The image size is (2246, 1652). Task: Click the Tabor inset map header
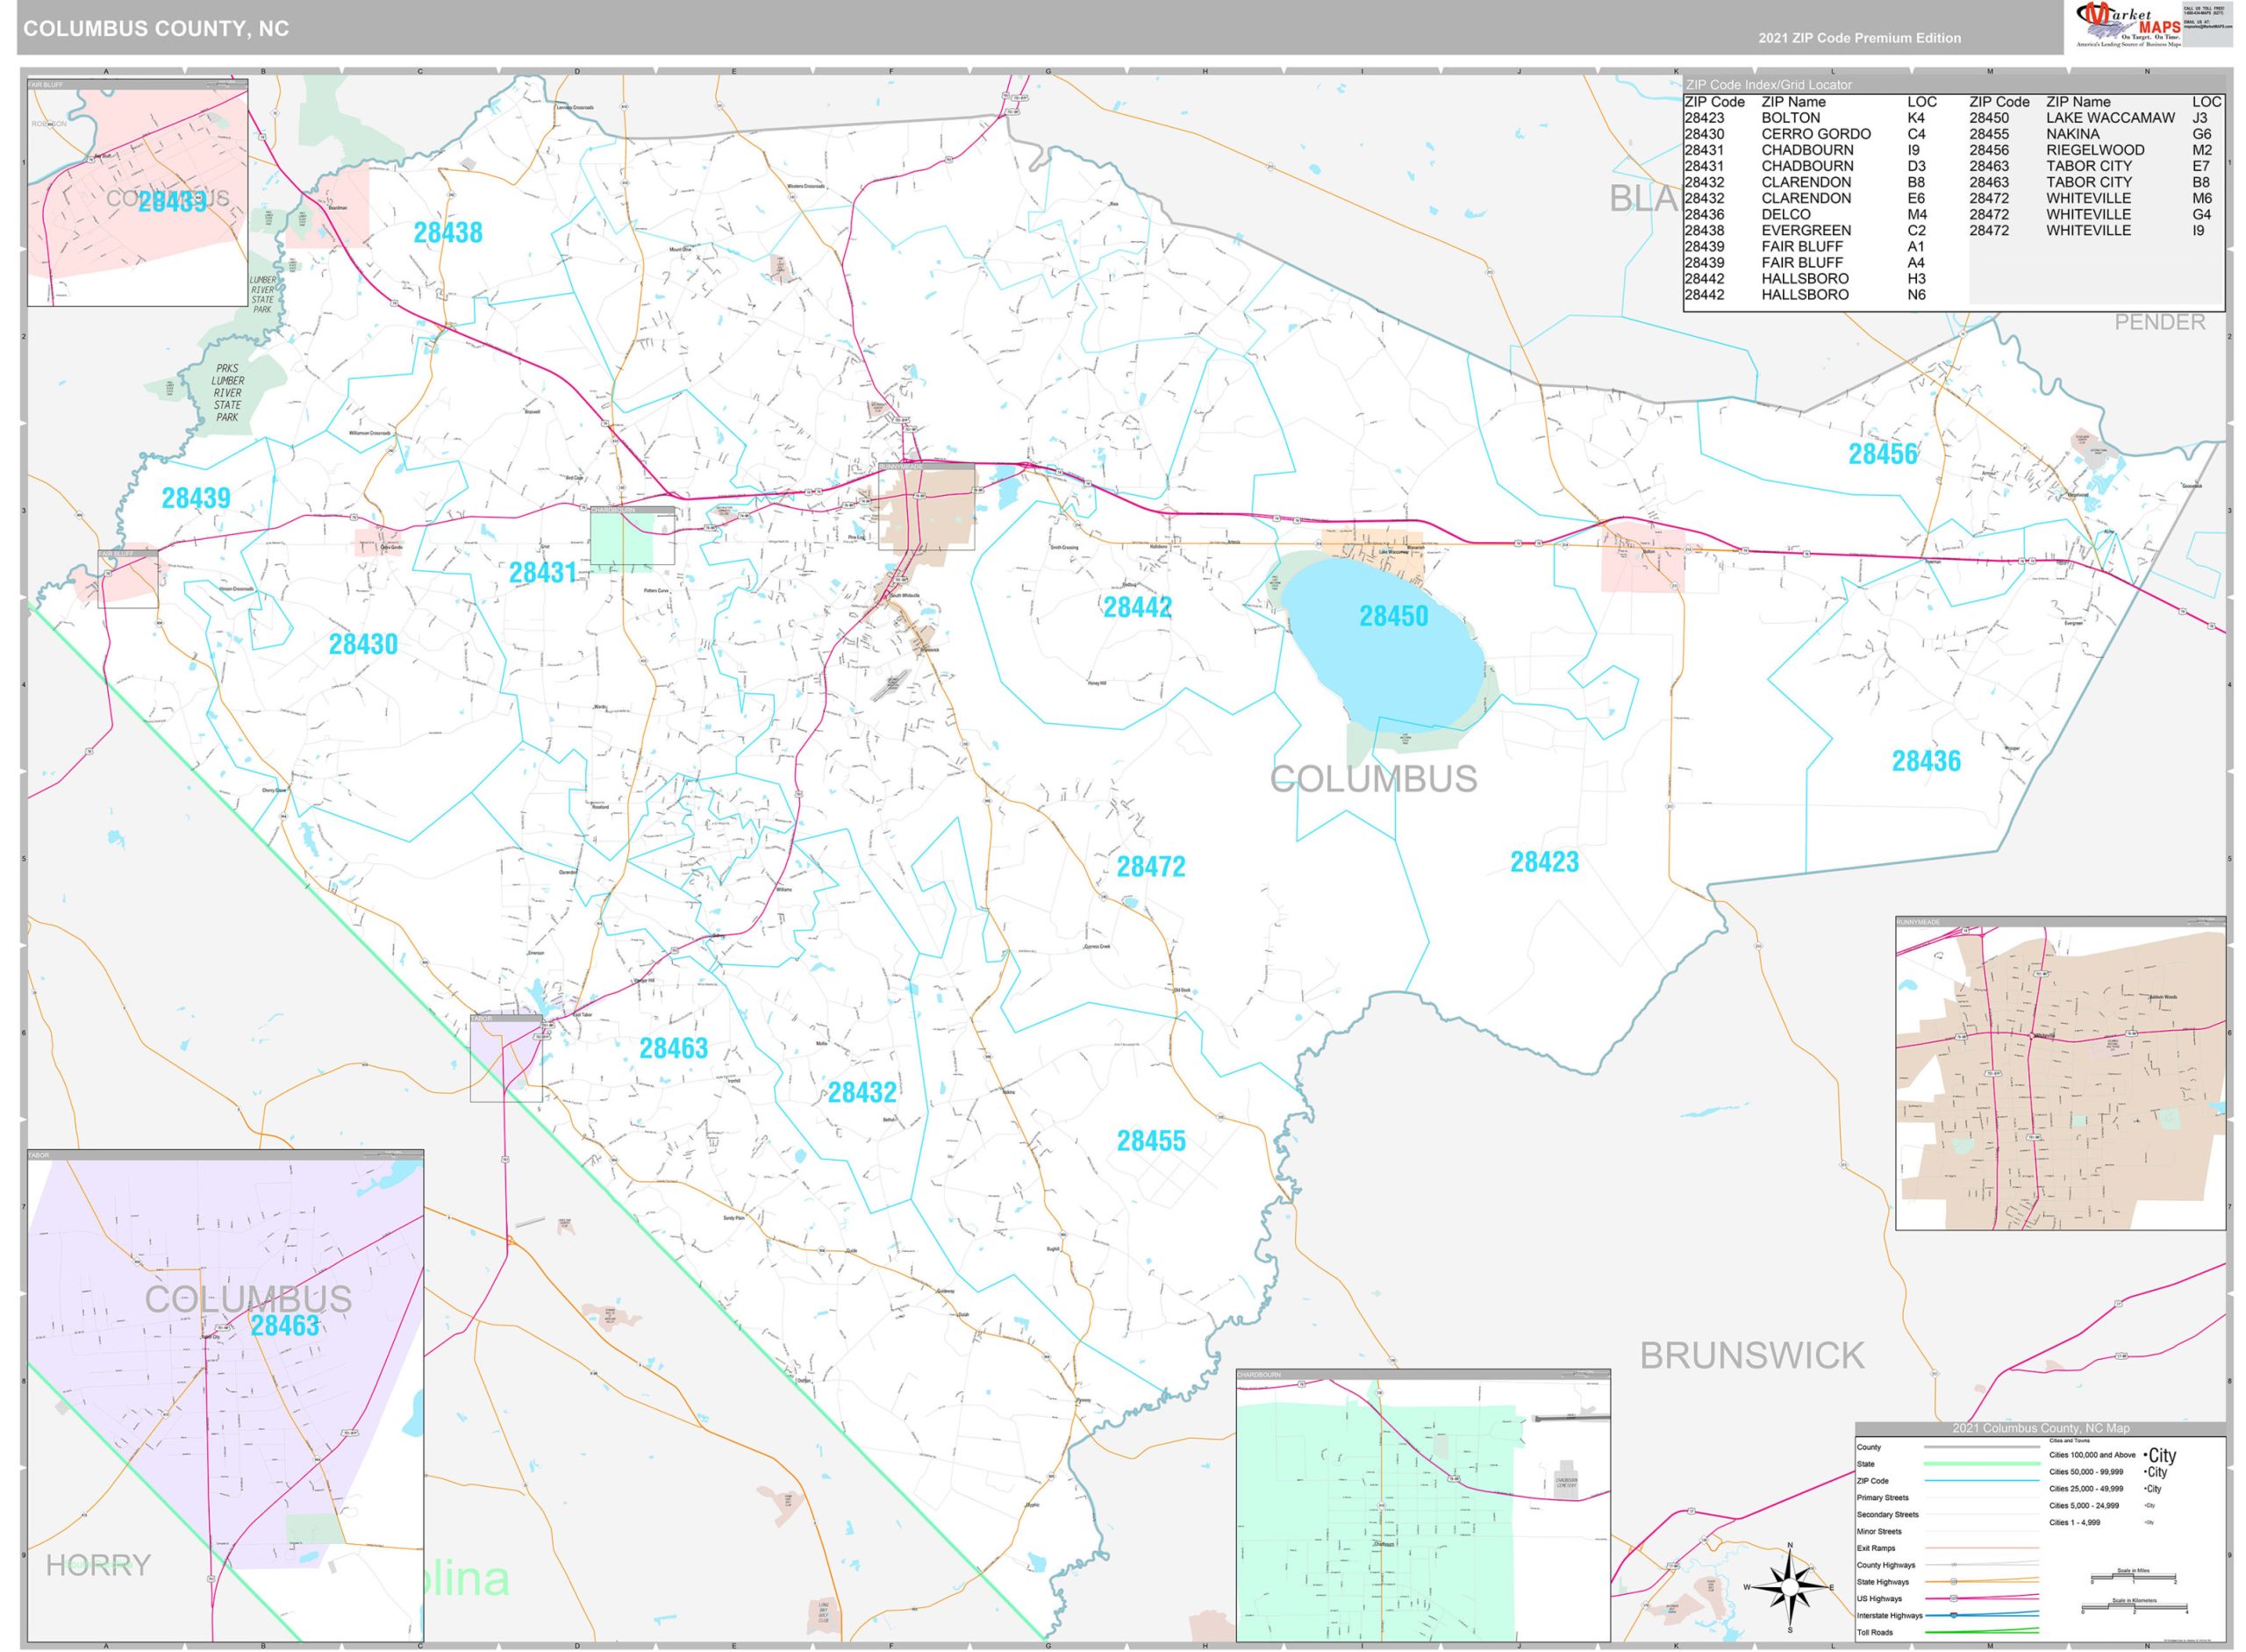pos(226,1155)
